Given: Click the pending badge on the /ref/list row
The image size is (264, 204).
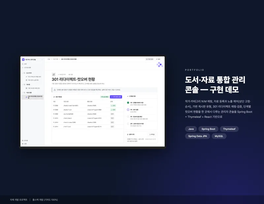Looking at the screenshot, I should pyautogui.click(x=112, y=127).
